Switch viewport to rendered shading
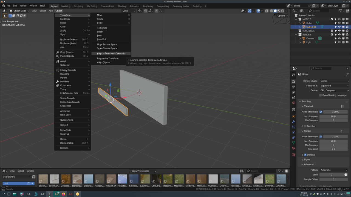The image size is (351, 197). (283, 11)
